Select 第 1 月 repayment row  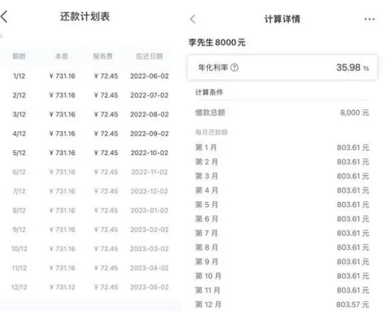coord(281,147)
